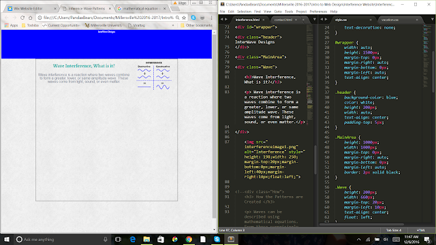Click the Skype extension icon in Chrome toolbar
The image size is (436, 245).
193,18
